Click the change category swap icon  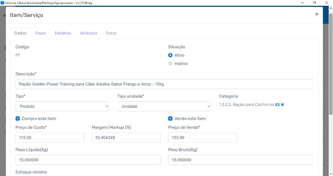(277, 105)
